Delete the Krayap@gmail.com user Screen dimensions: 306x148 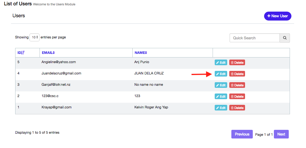[x=237, y=108]
